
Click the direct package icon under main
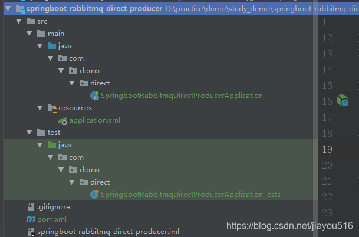[x=84, y=83]
